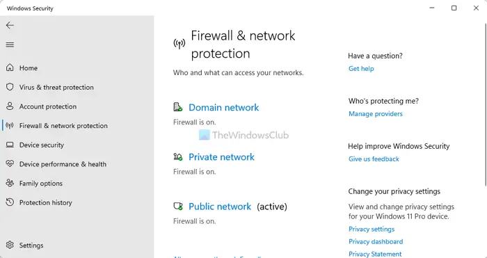Open the active Public network settings
The height and width of the screenshot is (258, 487).
click(x=220, y=207)
